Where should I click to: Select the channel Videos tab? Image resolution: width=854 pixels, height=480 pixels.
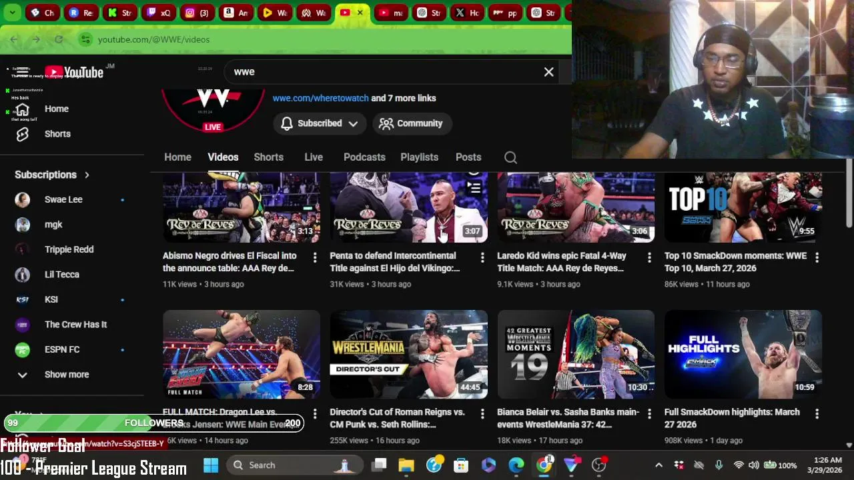pyautogui.click(x=223, y=157)
